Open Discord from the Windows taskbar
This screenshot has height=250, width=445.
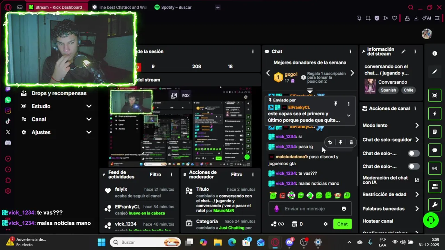click(x=290, y=242)
